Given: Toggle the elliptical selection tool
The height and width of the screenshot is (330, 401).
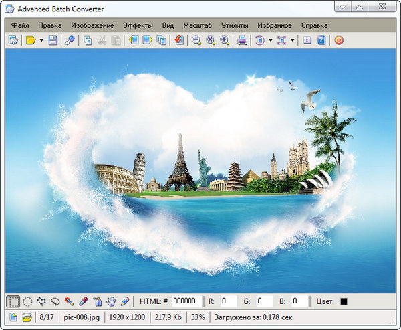Looking at the screenshot, I should click(27, 301).
